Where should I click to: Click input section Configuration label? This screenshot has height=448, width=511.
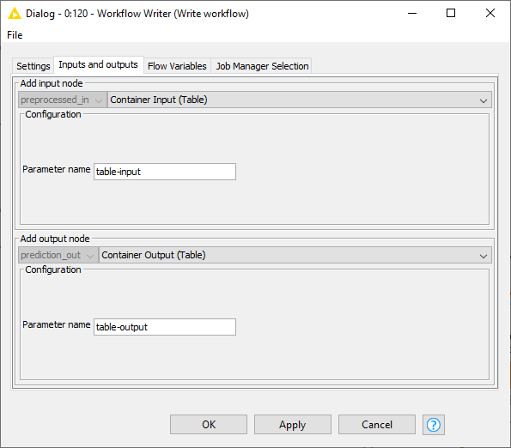53,114
